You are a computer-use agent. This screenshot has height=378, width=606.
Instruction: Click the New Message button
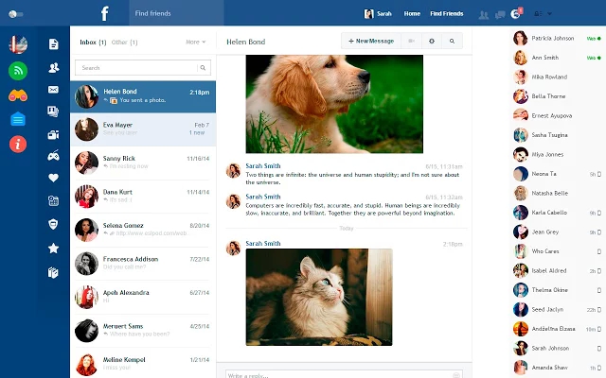[x=370, y=42]
